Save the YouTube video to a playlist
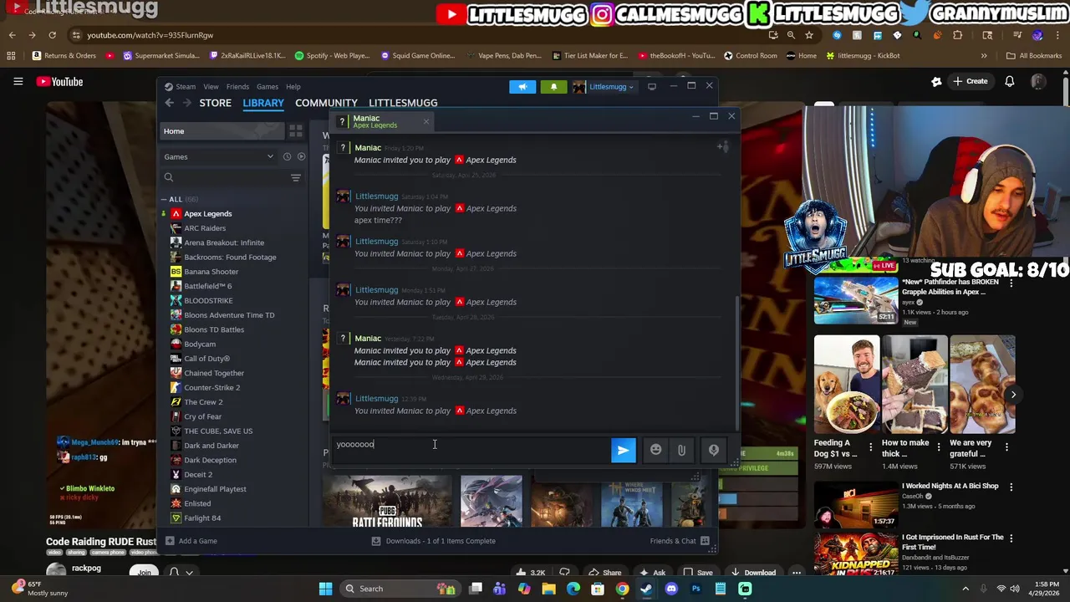This screenshot has width=1070, height=602. (698, 573)
